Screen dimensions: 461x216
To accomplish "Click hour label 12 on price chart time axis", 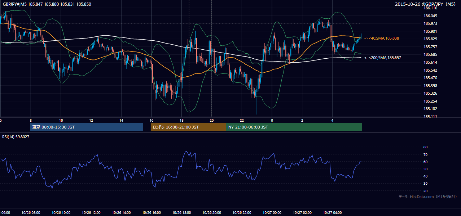I will click(91, 121).
